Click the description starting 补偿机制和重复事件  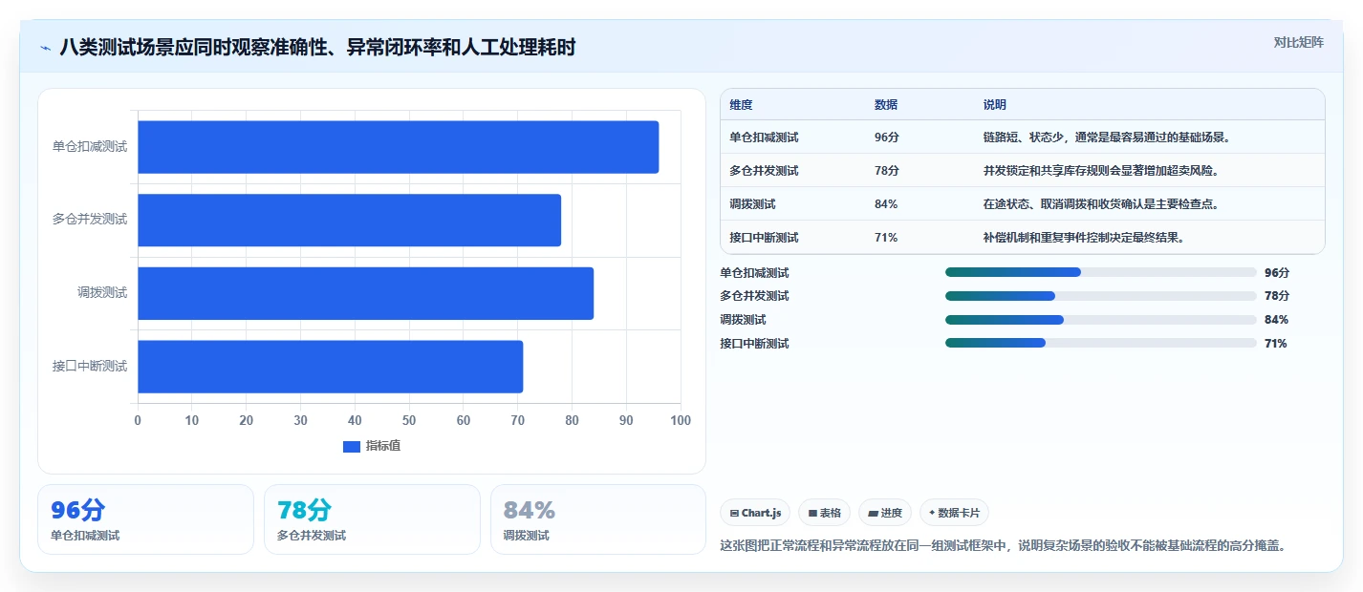pyautogui.click(x=1084, y=238)
